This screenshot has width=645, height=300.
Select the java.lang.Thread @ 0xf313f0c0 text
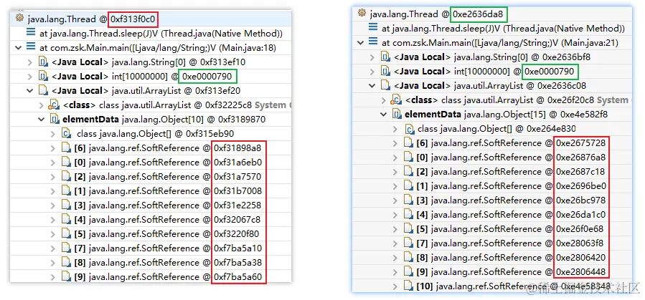(92, 19)
